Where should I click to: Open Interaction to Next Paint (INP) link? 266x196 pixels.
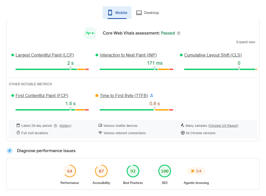(x=128, y=55)
